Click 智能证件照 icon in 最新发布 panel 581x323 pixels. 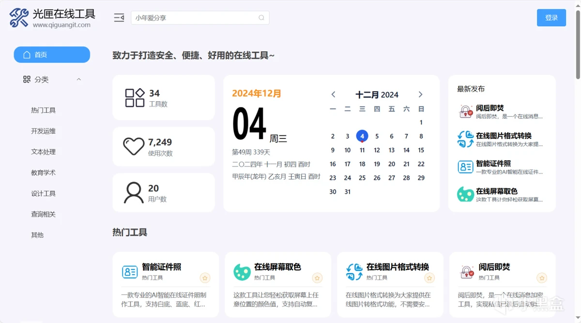[x=465, y=167]
